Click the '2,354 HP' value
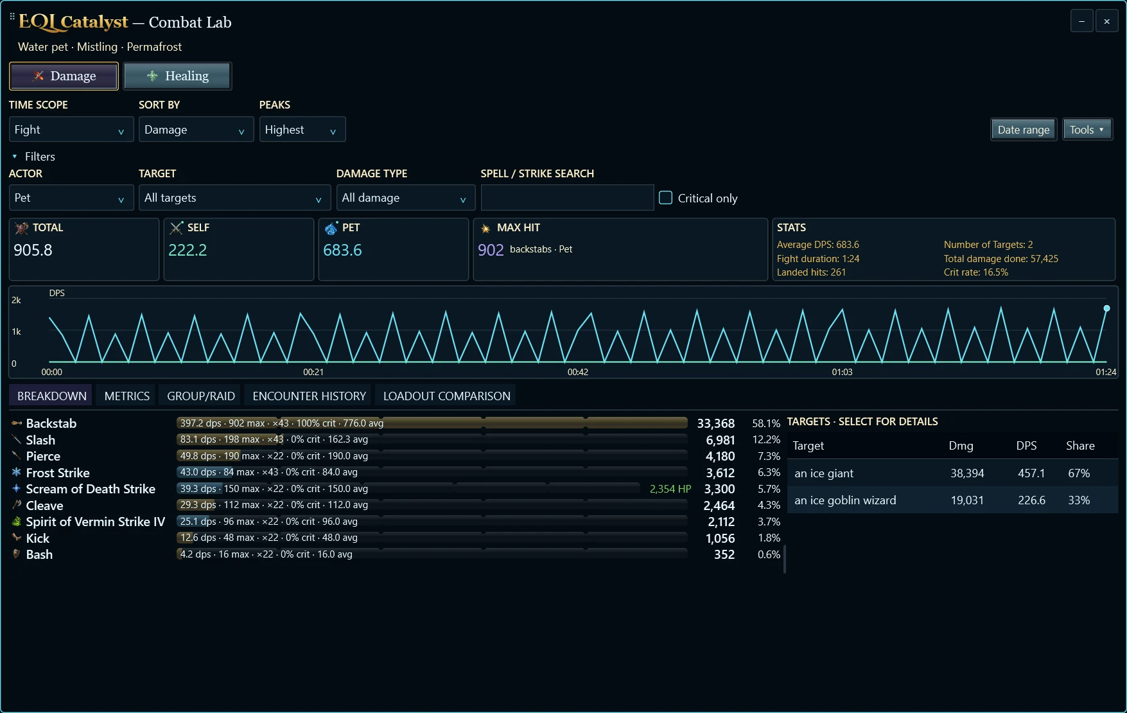This screenshot has width=1127, height=713. coord(670,489)
